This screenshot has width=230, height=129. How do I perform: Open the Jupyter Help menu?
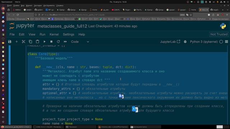pos(82,34)
